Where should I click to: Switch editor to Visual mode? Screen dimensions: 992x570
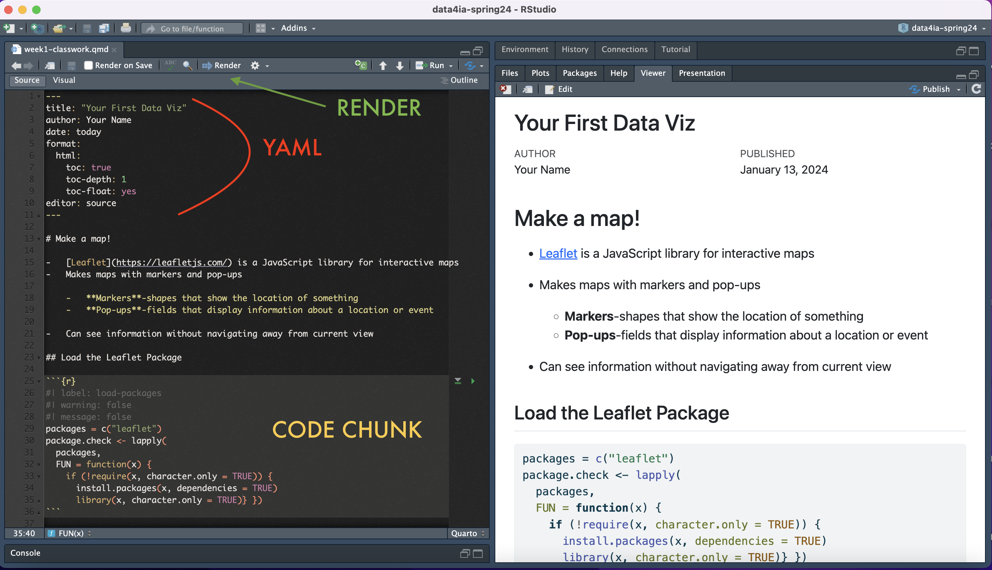click(64, 80)
